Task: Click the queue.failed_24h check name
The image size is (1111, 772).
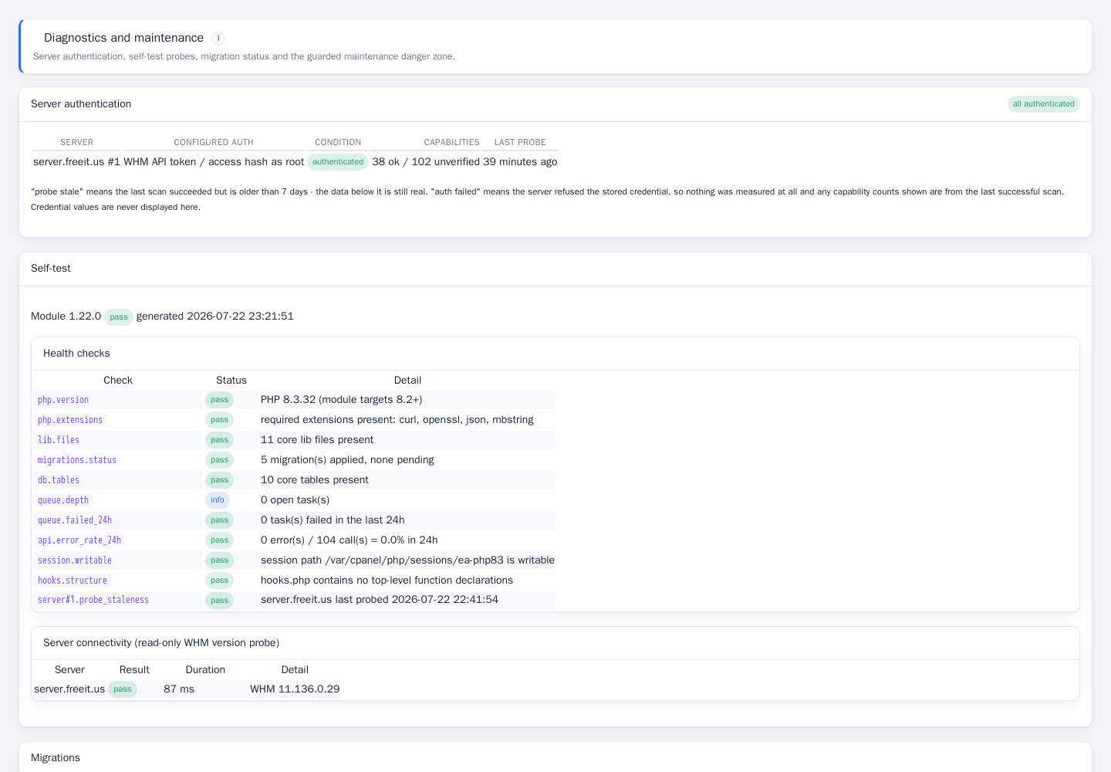Action: point(75,520)
